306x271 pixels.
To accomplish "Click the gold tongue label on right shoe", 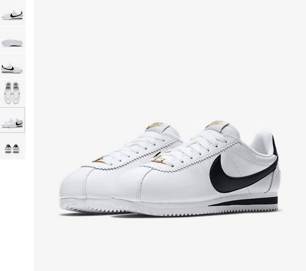I will coord(214,124).
